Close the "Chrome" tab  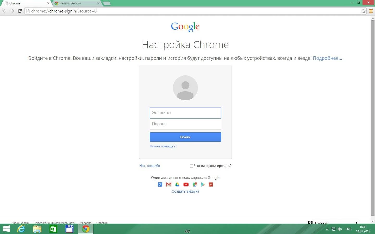click(x=48, y=3)
